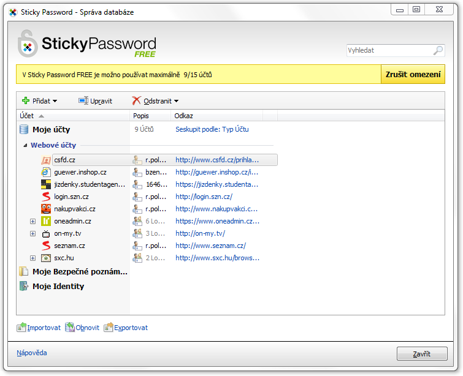Click the guewer.inshop.cz Internet Explorer icon

46,172
